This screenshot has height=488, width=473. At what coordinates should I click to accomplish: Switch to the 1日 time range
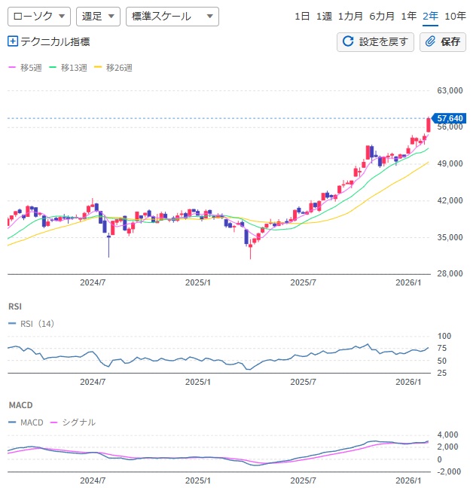coord(302,16)
